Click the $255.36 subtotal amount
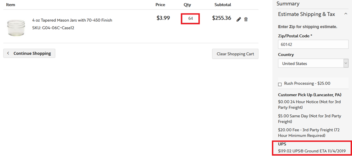Viewport: 352px width, 156px height. 221,18
